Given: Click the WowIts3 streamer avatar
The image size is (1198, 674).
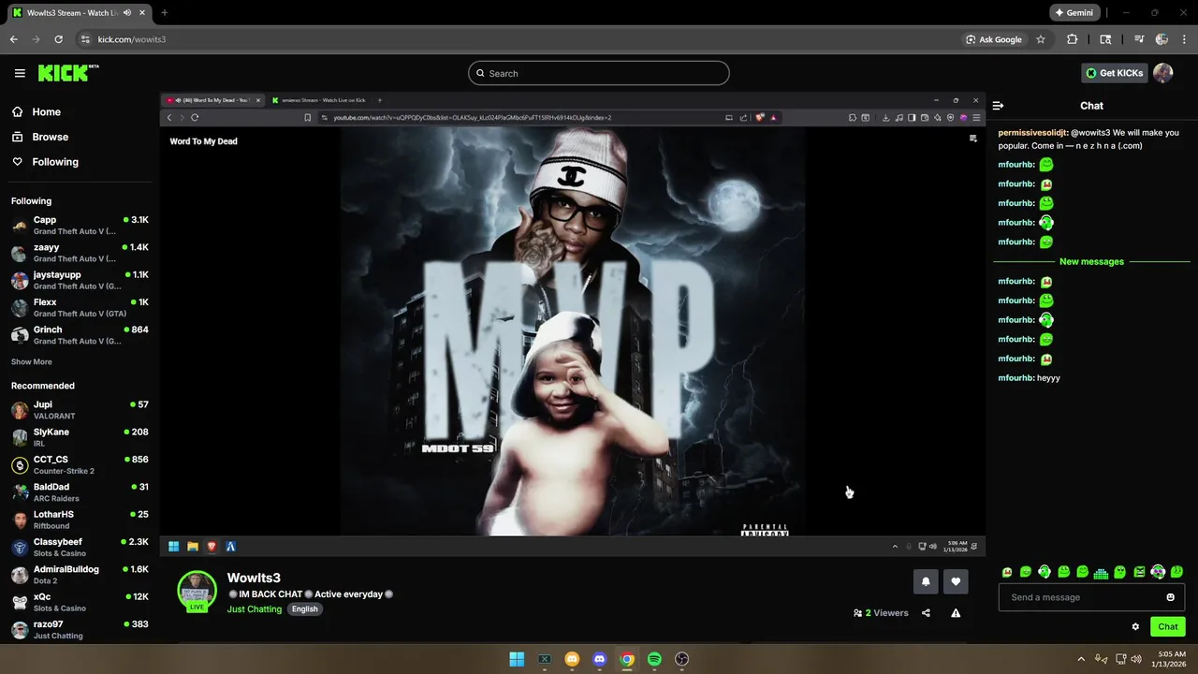Looking at the screenshot, I should click(x=197, y=591).
